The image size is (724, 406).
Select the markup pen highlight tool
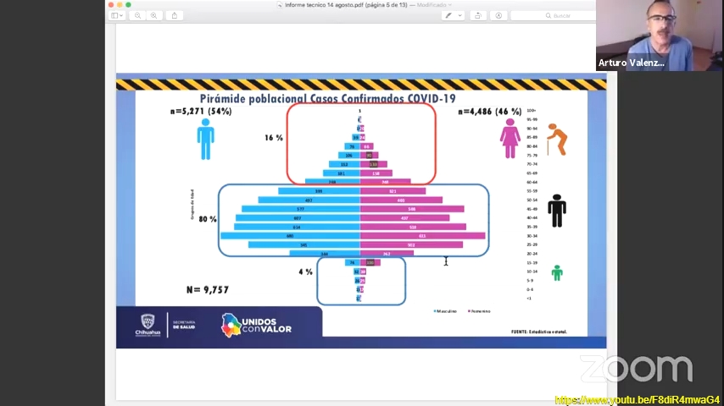pyautogui.click(x=448, y=15)
